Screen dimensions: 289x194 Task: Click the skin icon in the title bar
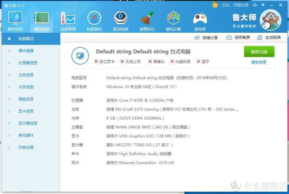(255, 5)
